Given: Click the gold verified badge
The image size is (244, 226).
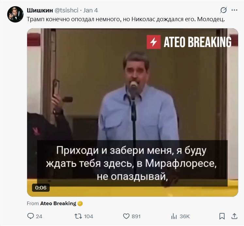Looking at the screenshot, I should 80,203.
